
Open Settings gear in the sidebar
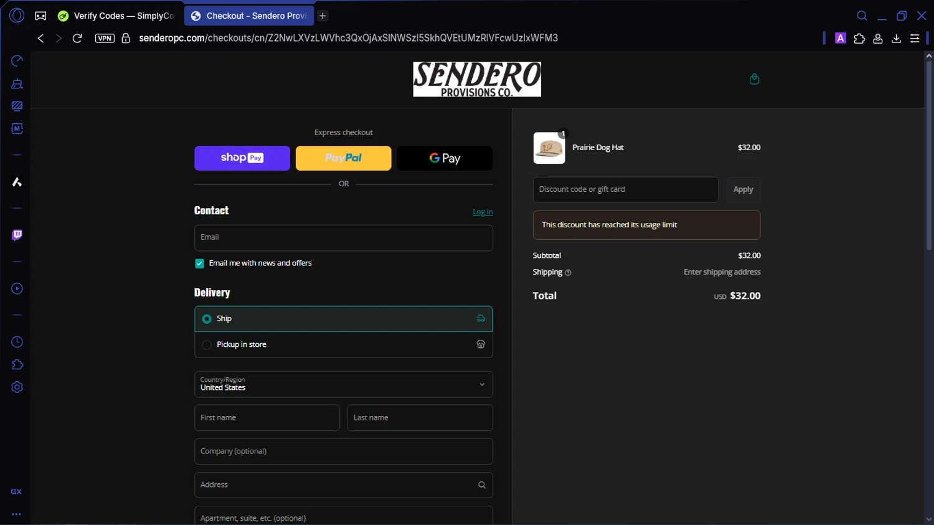click(17, 387)
